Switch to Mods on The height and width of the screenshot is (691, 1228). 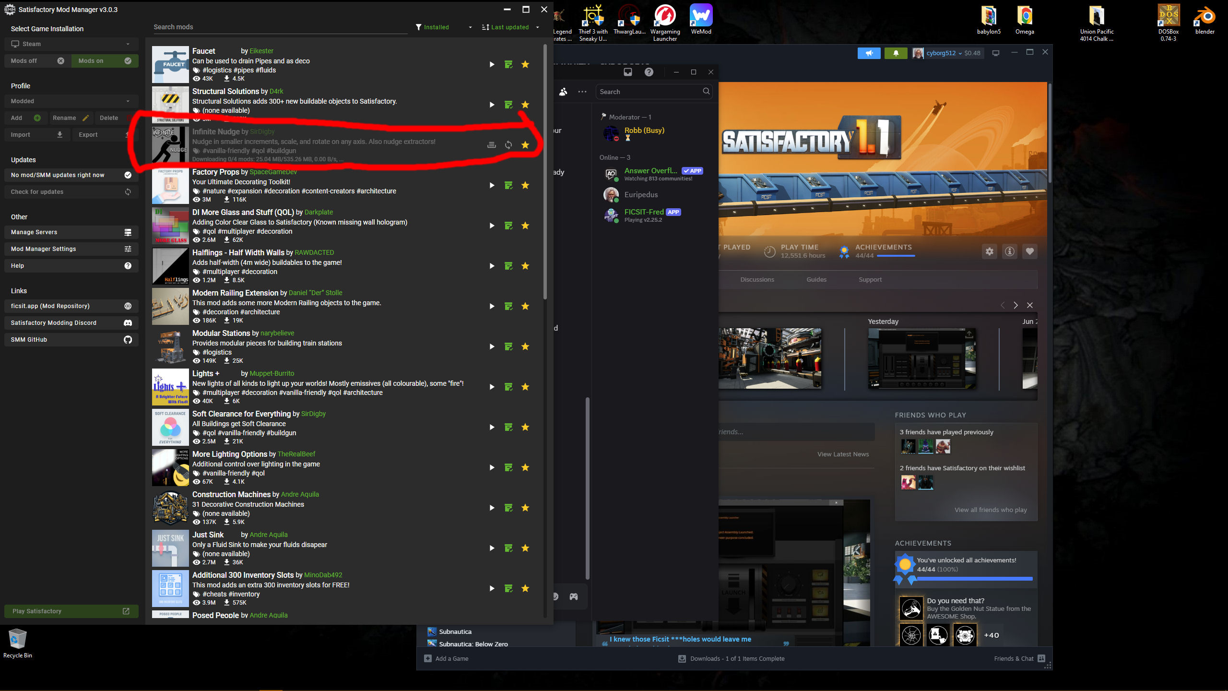(x=105, y=61)
